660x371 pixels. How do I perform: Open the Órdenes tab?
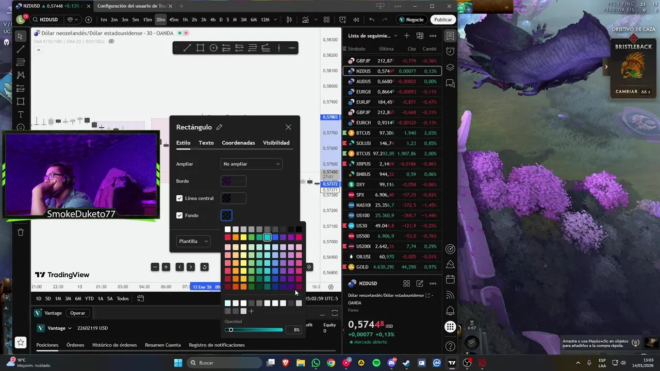tap(75, 345)
